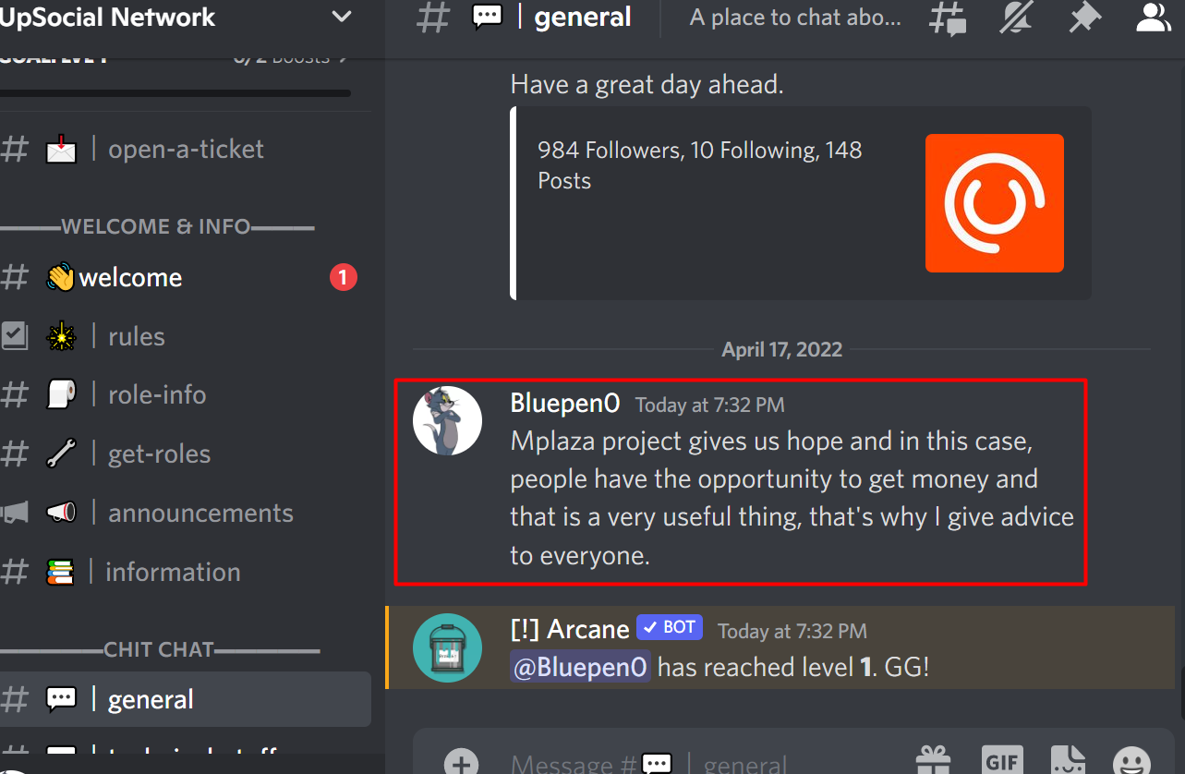
Task: Expand UpSocial Network server dropdown
Action: (342, 17)
